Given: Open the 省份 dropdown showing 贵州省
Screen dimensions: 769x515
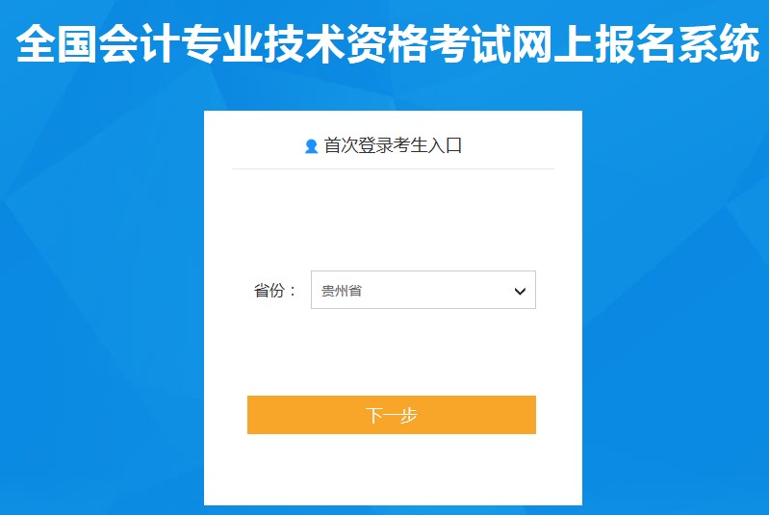Looking at the screenshot, I should 423,290.
